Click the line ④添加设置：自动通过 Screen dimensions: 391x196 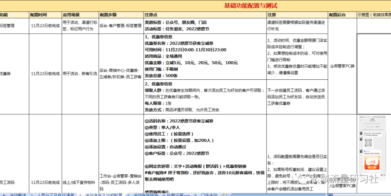click(165, 147)
